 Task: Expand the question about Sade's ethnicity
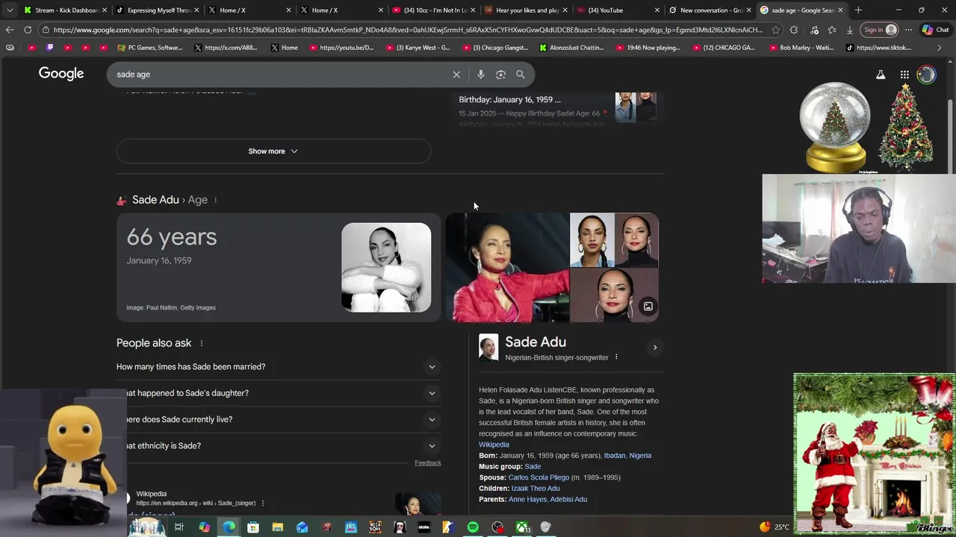[x=279, y=446]
